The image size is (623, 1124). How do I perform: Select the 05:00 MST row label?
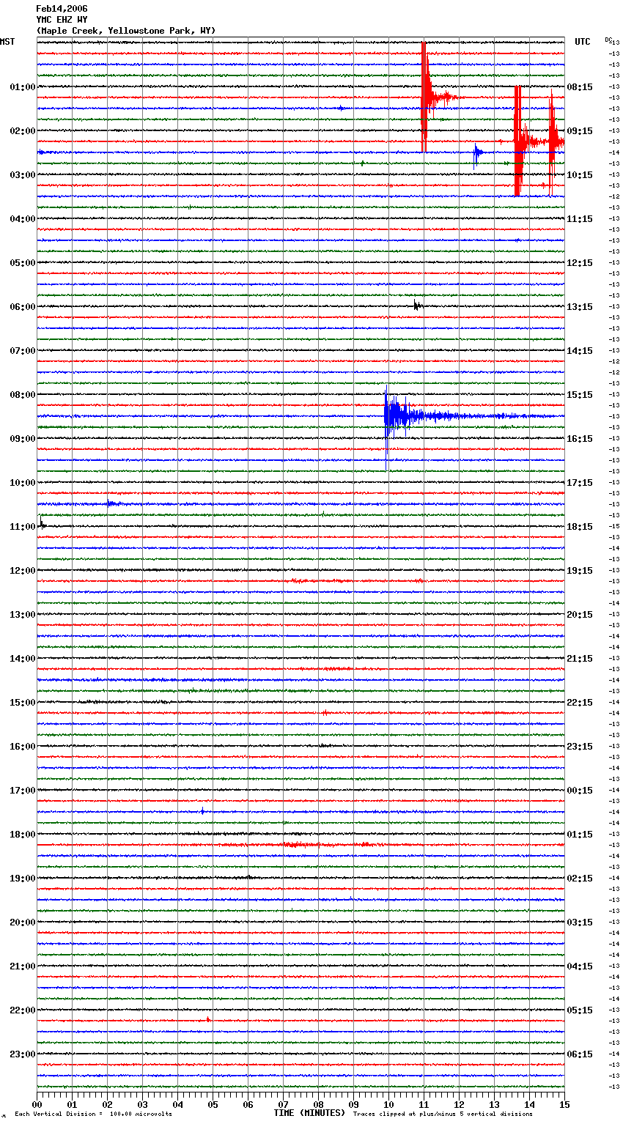[22, 263]
